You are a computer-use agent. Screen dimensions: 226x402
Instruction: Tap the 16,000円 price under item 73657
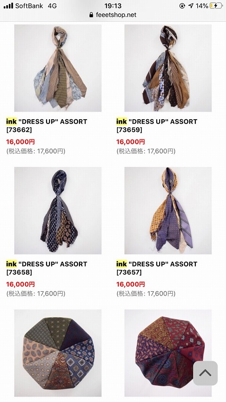coord(131,284)
